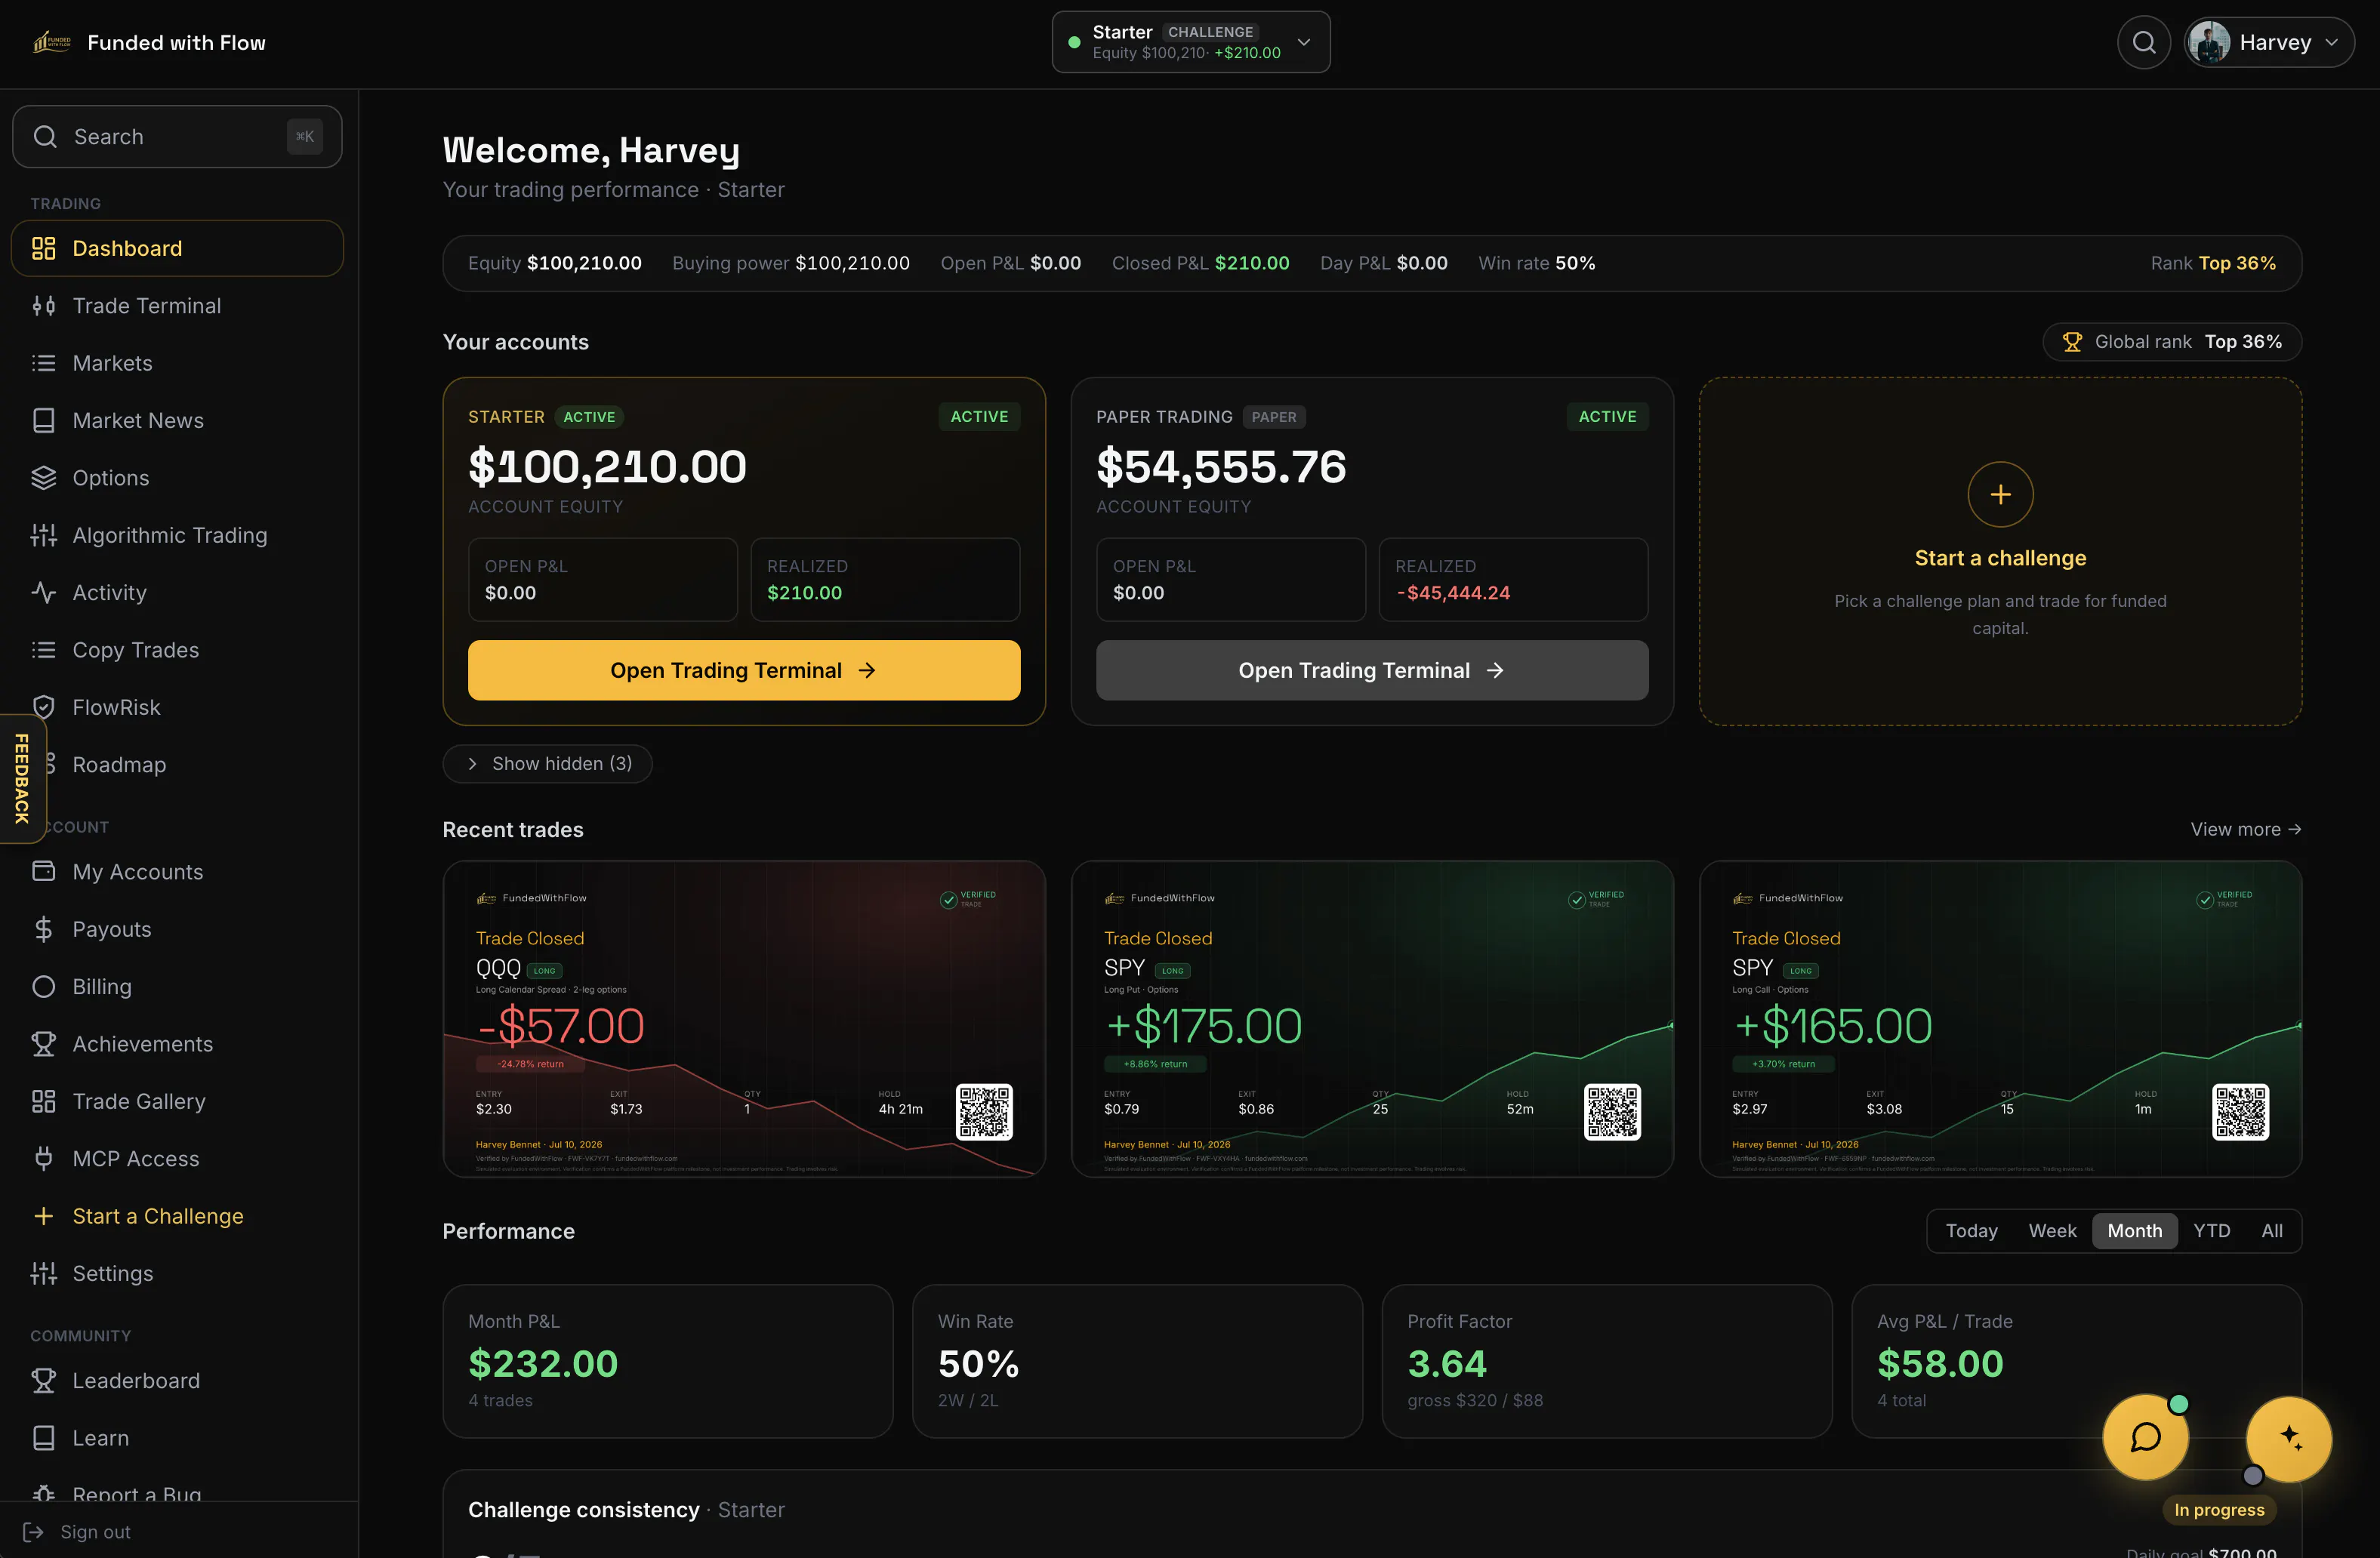Screen dimensions: 2380x1558
Task: Select the Today performance tab
Action: [x=1971, y=1231]
